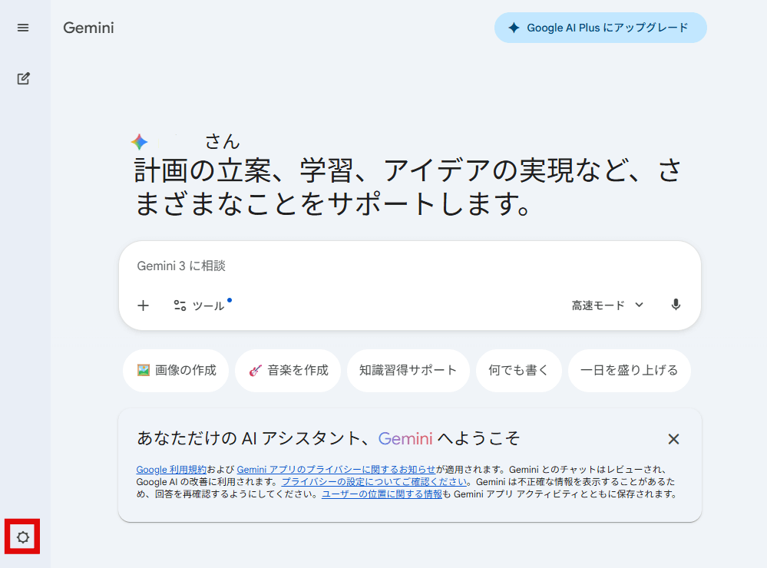Screen dimensions: 767x568
Task: Pick the 一日を盛り上げる chip
Action: coord(629,370)
